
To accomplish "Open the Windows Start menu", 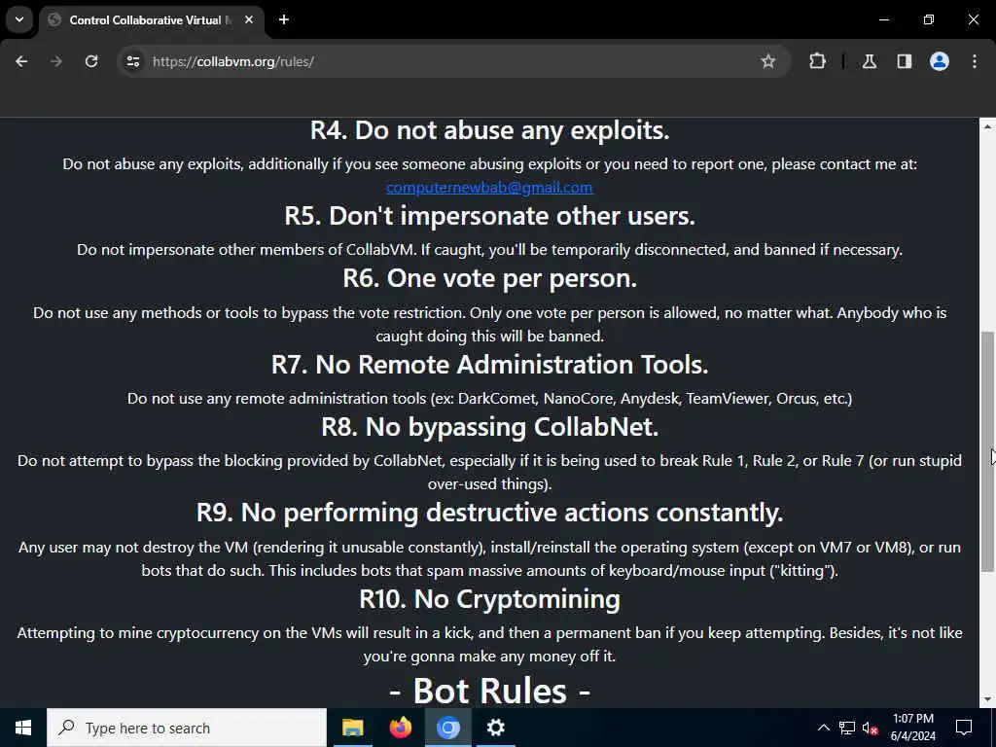I will [x=23, y=728].
